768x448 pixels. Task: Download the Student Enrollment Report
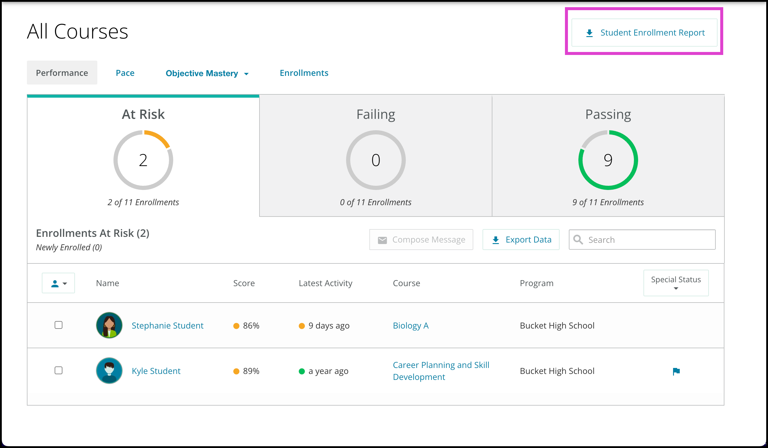[x=644, y=33]
